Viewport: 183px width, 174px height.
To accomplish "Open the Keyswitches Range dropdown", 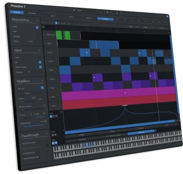I will point(33,41).
